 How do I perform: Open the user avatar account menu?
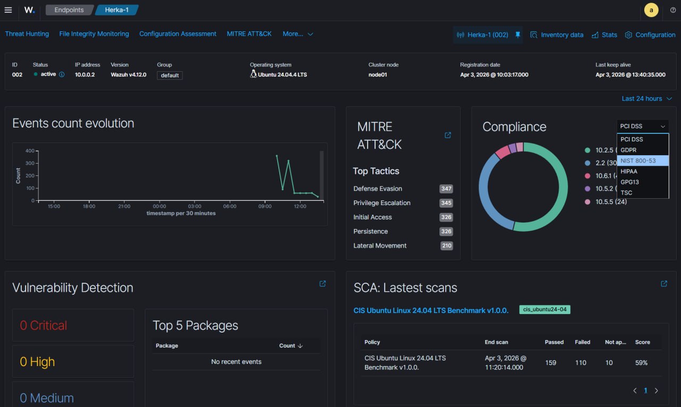coord(650,10)
